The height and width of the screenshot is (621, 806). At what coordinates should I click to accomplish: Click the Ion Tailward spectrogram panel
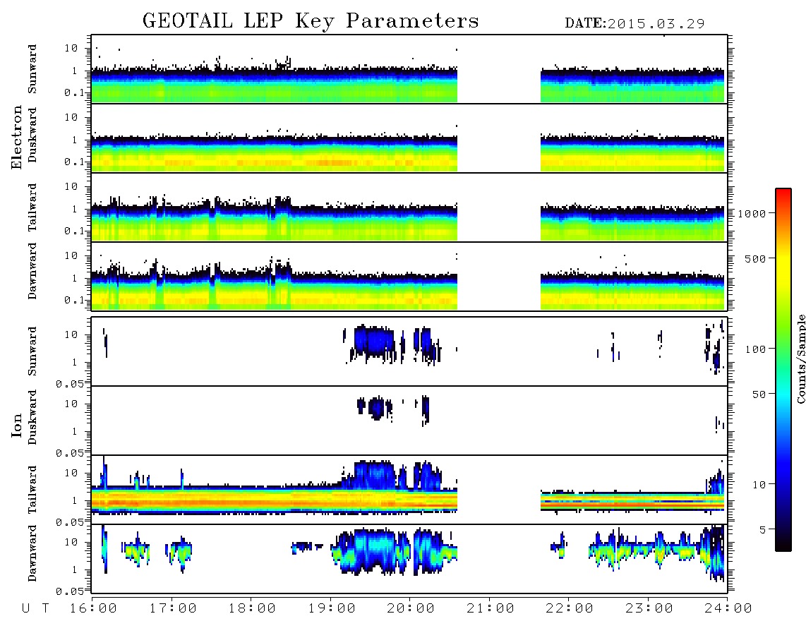tap(409, 490)
